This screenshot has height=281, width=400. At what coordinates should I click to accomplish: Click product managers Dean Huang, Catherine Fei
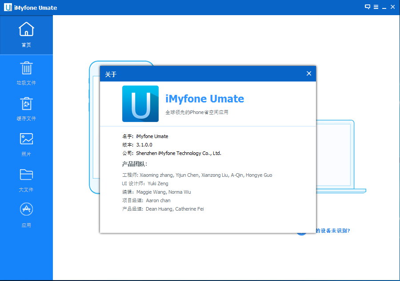[x=175, y=209]
